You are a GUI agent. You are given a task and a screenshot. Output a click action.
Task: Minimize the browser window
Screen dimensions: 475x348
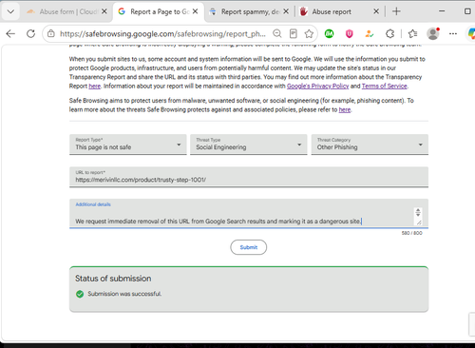pyautogui.click(x=442, y=11)
